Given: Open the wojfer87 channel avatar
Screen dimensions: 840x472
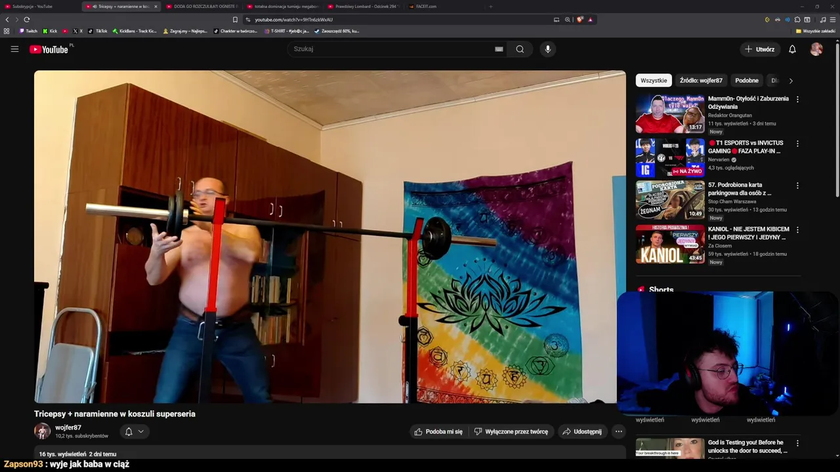Looking at the screenshot, I should pyautogui.click(x=42, y=431).
